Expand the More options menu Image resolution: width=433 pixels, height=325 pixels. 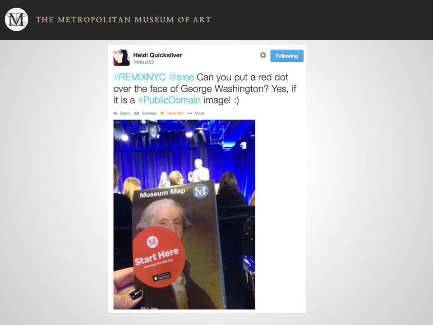[199, 113]
